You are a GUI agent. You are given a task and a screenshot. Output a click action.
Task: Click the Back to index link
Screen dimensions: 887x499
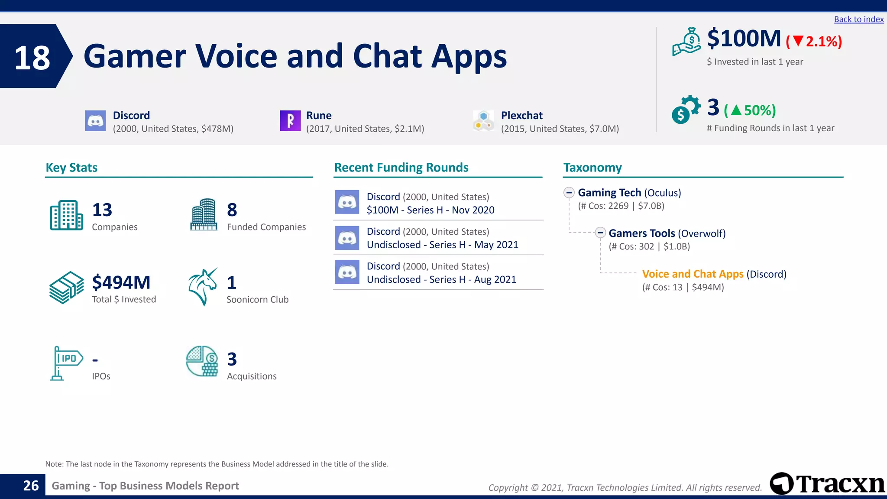coord(858,19)
